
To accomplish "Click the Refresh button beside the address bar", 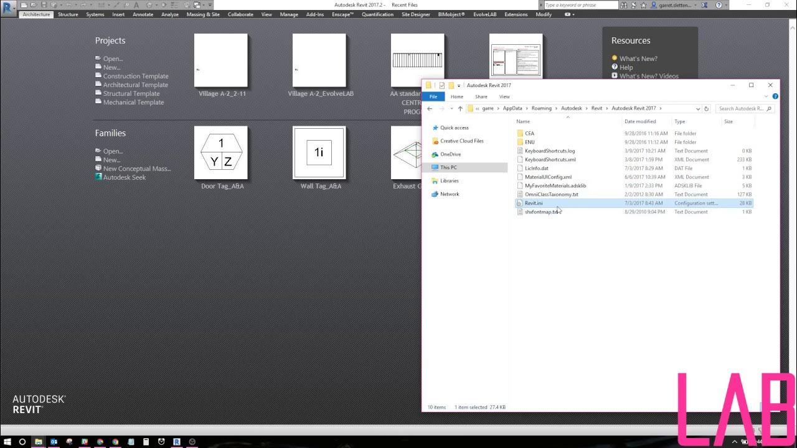I will (x=706, y=108).
